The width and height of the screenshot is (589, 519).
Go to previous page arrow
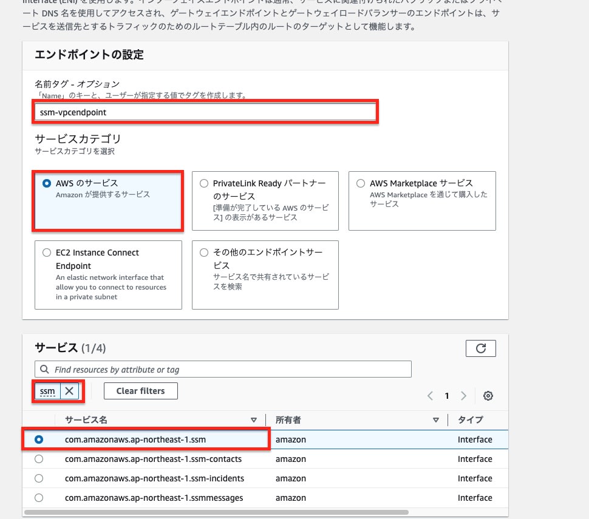click(431, 395)
